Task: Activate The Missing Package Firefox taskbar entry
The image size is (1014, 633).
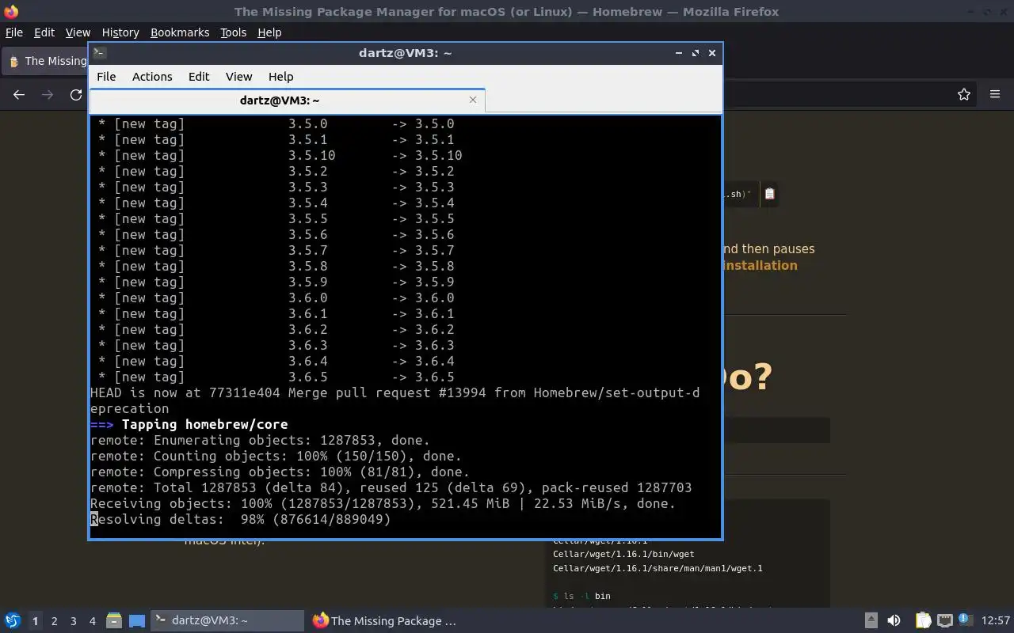Action: [x=385, y=621]
